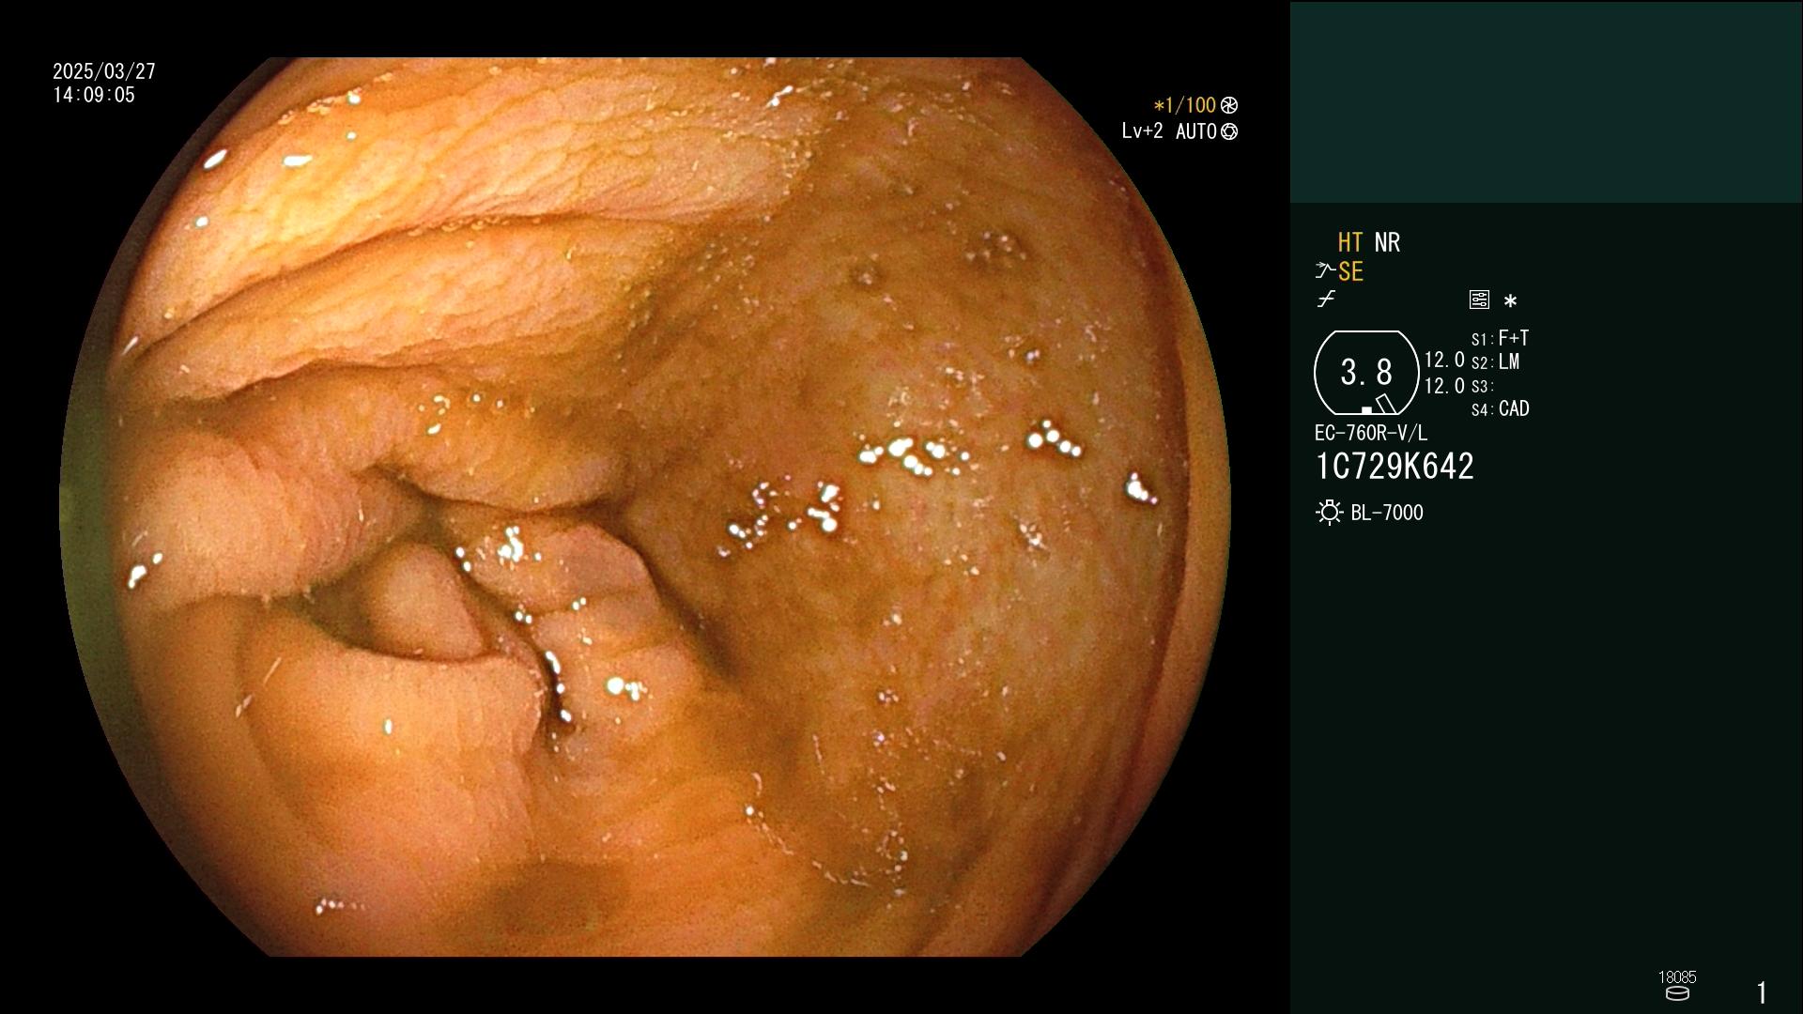Click the storage disk icon labeled 18085

(x=1677, y=993)
